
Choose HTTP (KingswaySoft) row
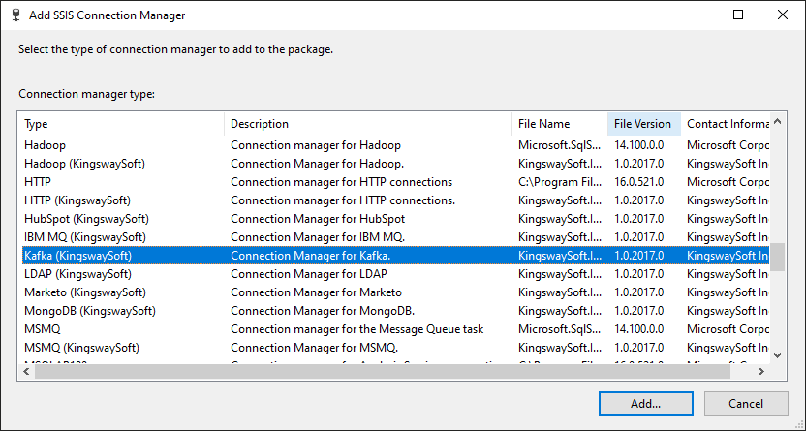tap(395, 200)
